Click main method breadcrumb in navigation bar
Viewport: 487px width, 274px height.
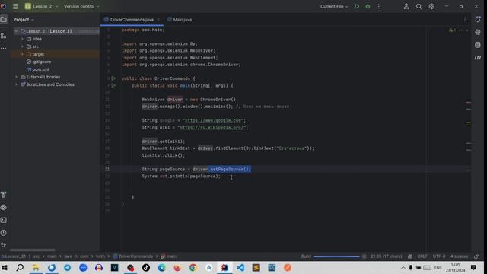[x=169, y=256]
